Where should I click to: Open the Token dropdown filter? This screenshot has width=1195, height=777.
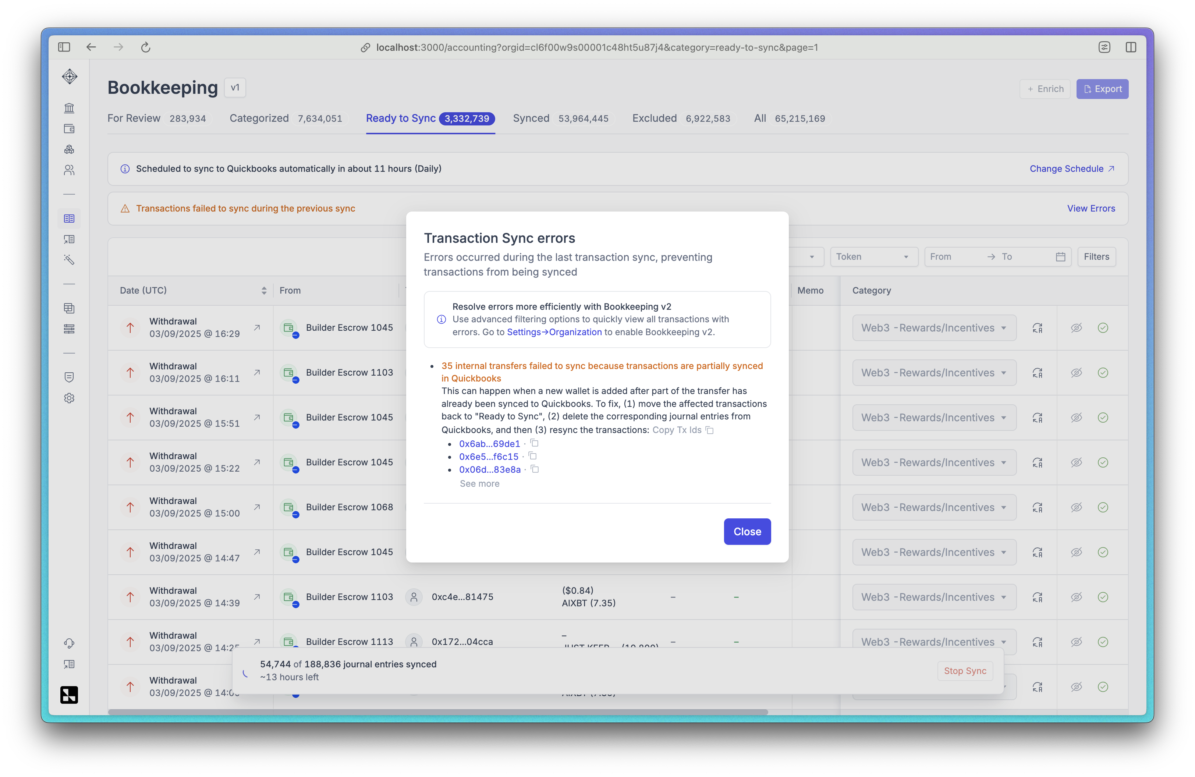click(873, 257)
